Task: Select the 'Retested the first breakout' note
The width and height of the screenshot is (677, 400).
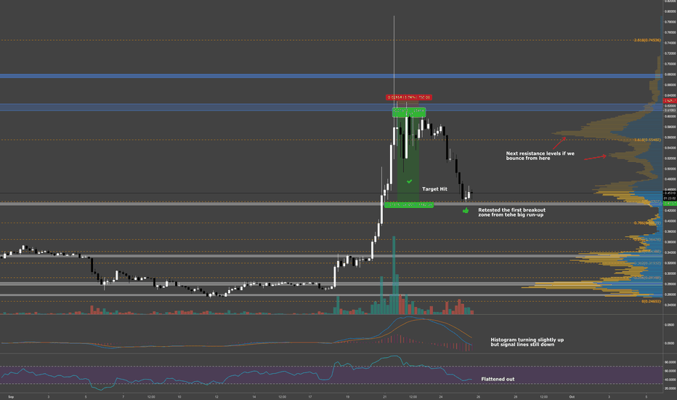Action: pyautogui.click(x=511, y=212)
